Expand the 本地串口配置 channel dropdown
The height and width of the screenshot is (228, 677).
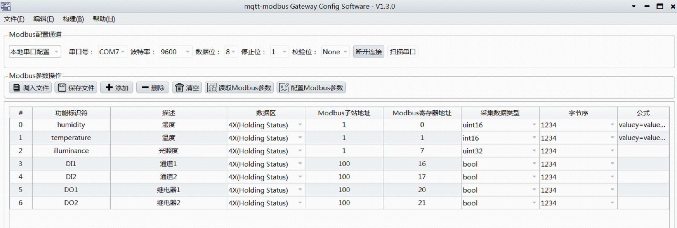[35, 52]
